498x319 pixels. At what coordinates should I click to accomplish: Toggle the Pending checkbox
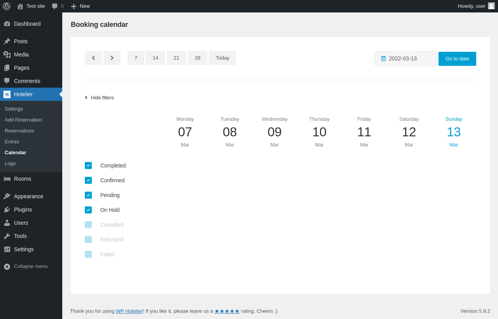pos(88,195)
